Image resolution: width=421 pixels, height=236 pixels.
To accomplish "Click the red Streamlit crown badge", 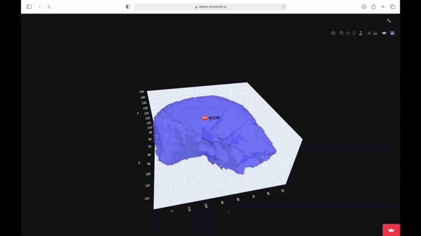I will coord(391,230).
